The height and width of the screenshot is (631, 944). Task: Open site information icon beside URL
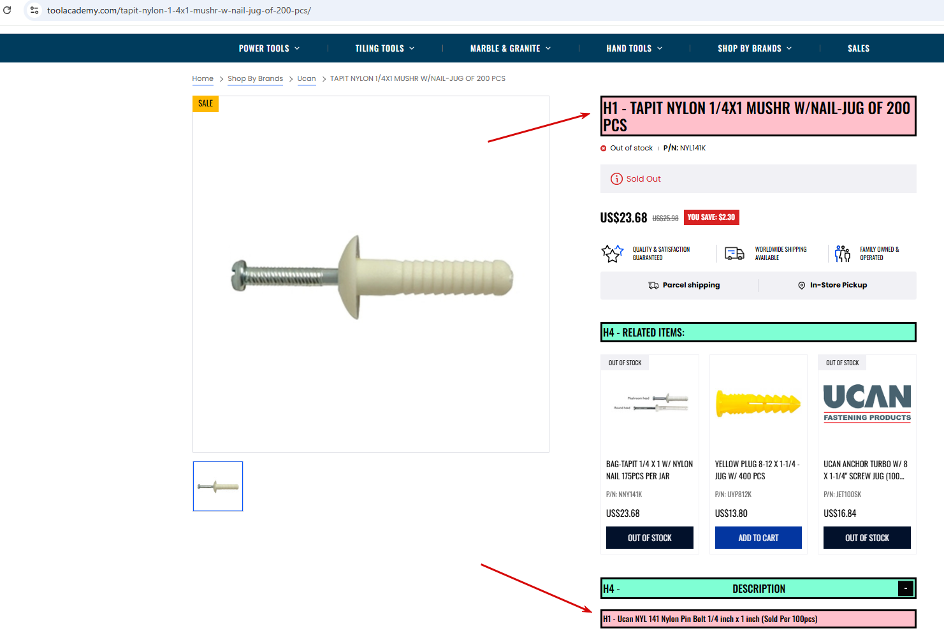click(34, 10)
